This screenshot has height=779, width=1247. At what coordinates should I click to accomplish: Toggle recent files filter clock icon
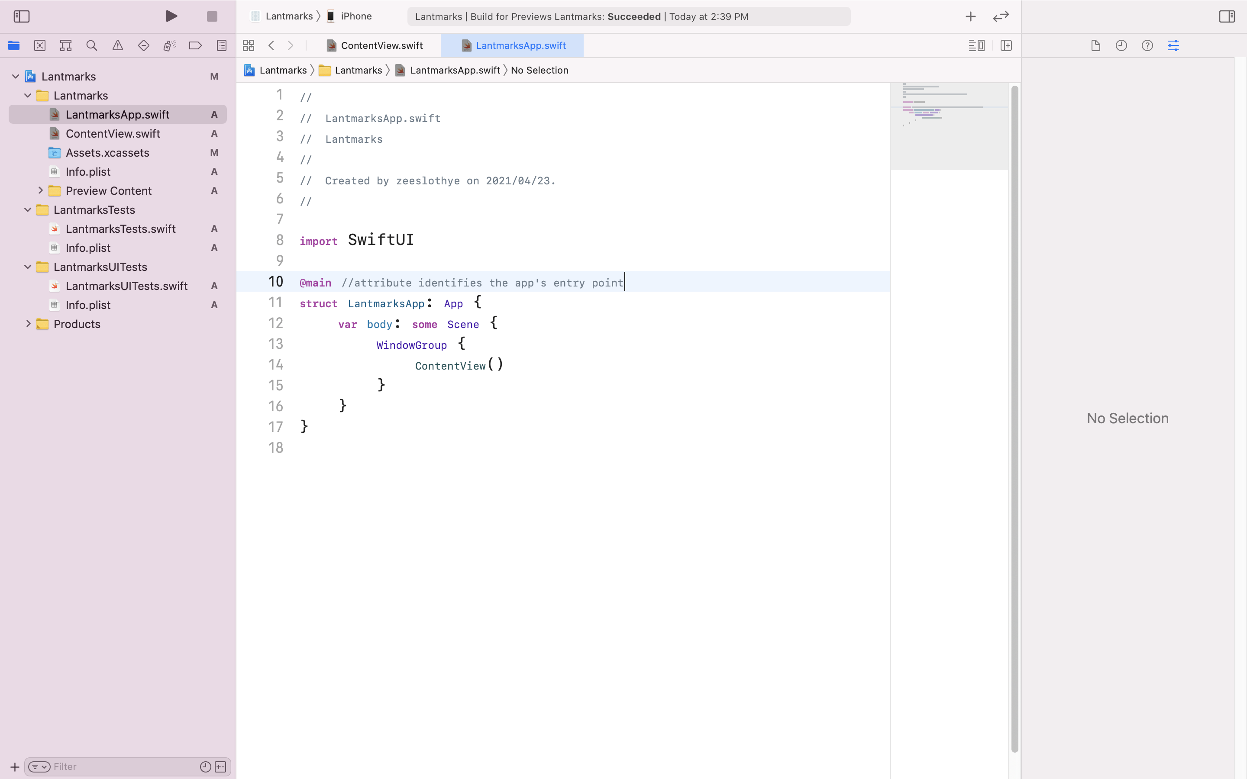click(x=205, y=766)
